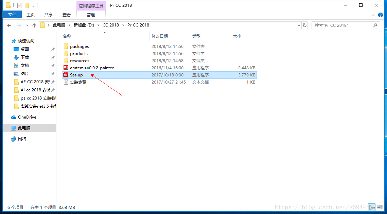
Task: Click the 2017/10/18 0:00 date cell
Action: click(168, 75)
